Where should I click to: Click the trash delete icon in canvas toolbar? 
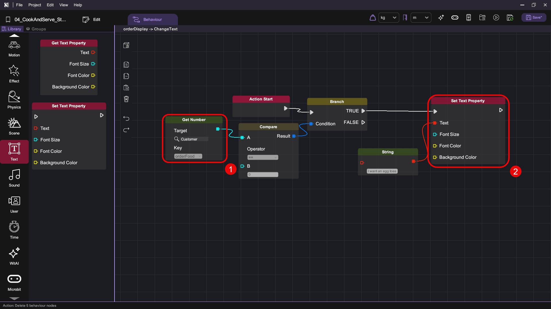coord(126,99)
